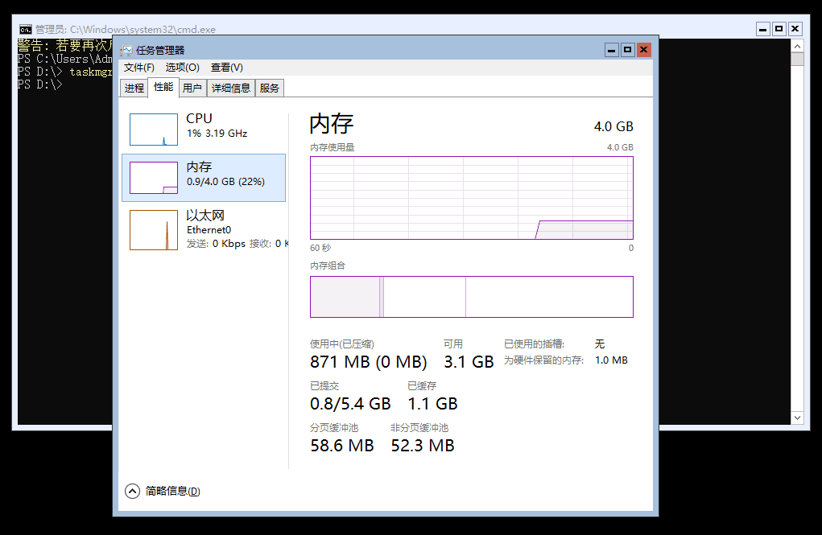Select the 用户 tab
822x535 pixels.
click(192, 88)
